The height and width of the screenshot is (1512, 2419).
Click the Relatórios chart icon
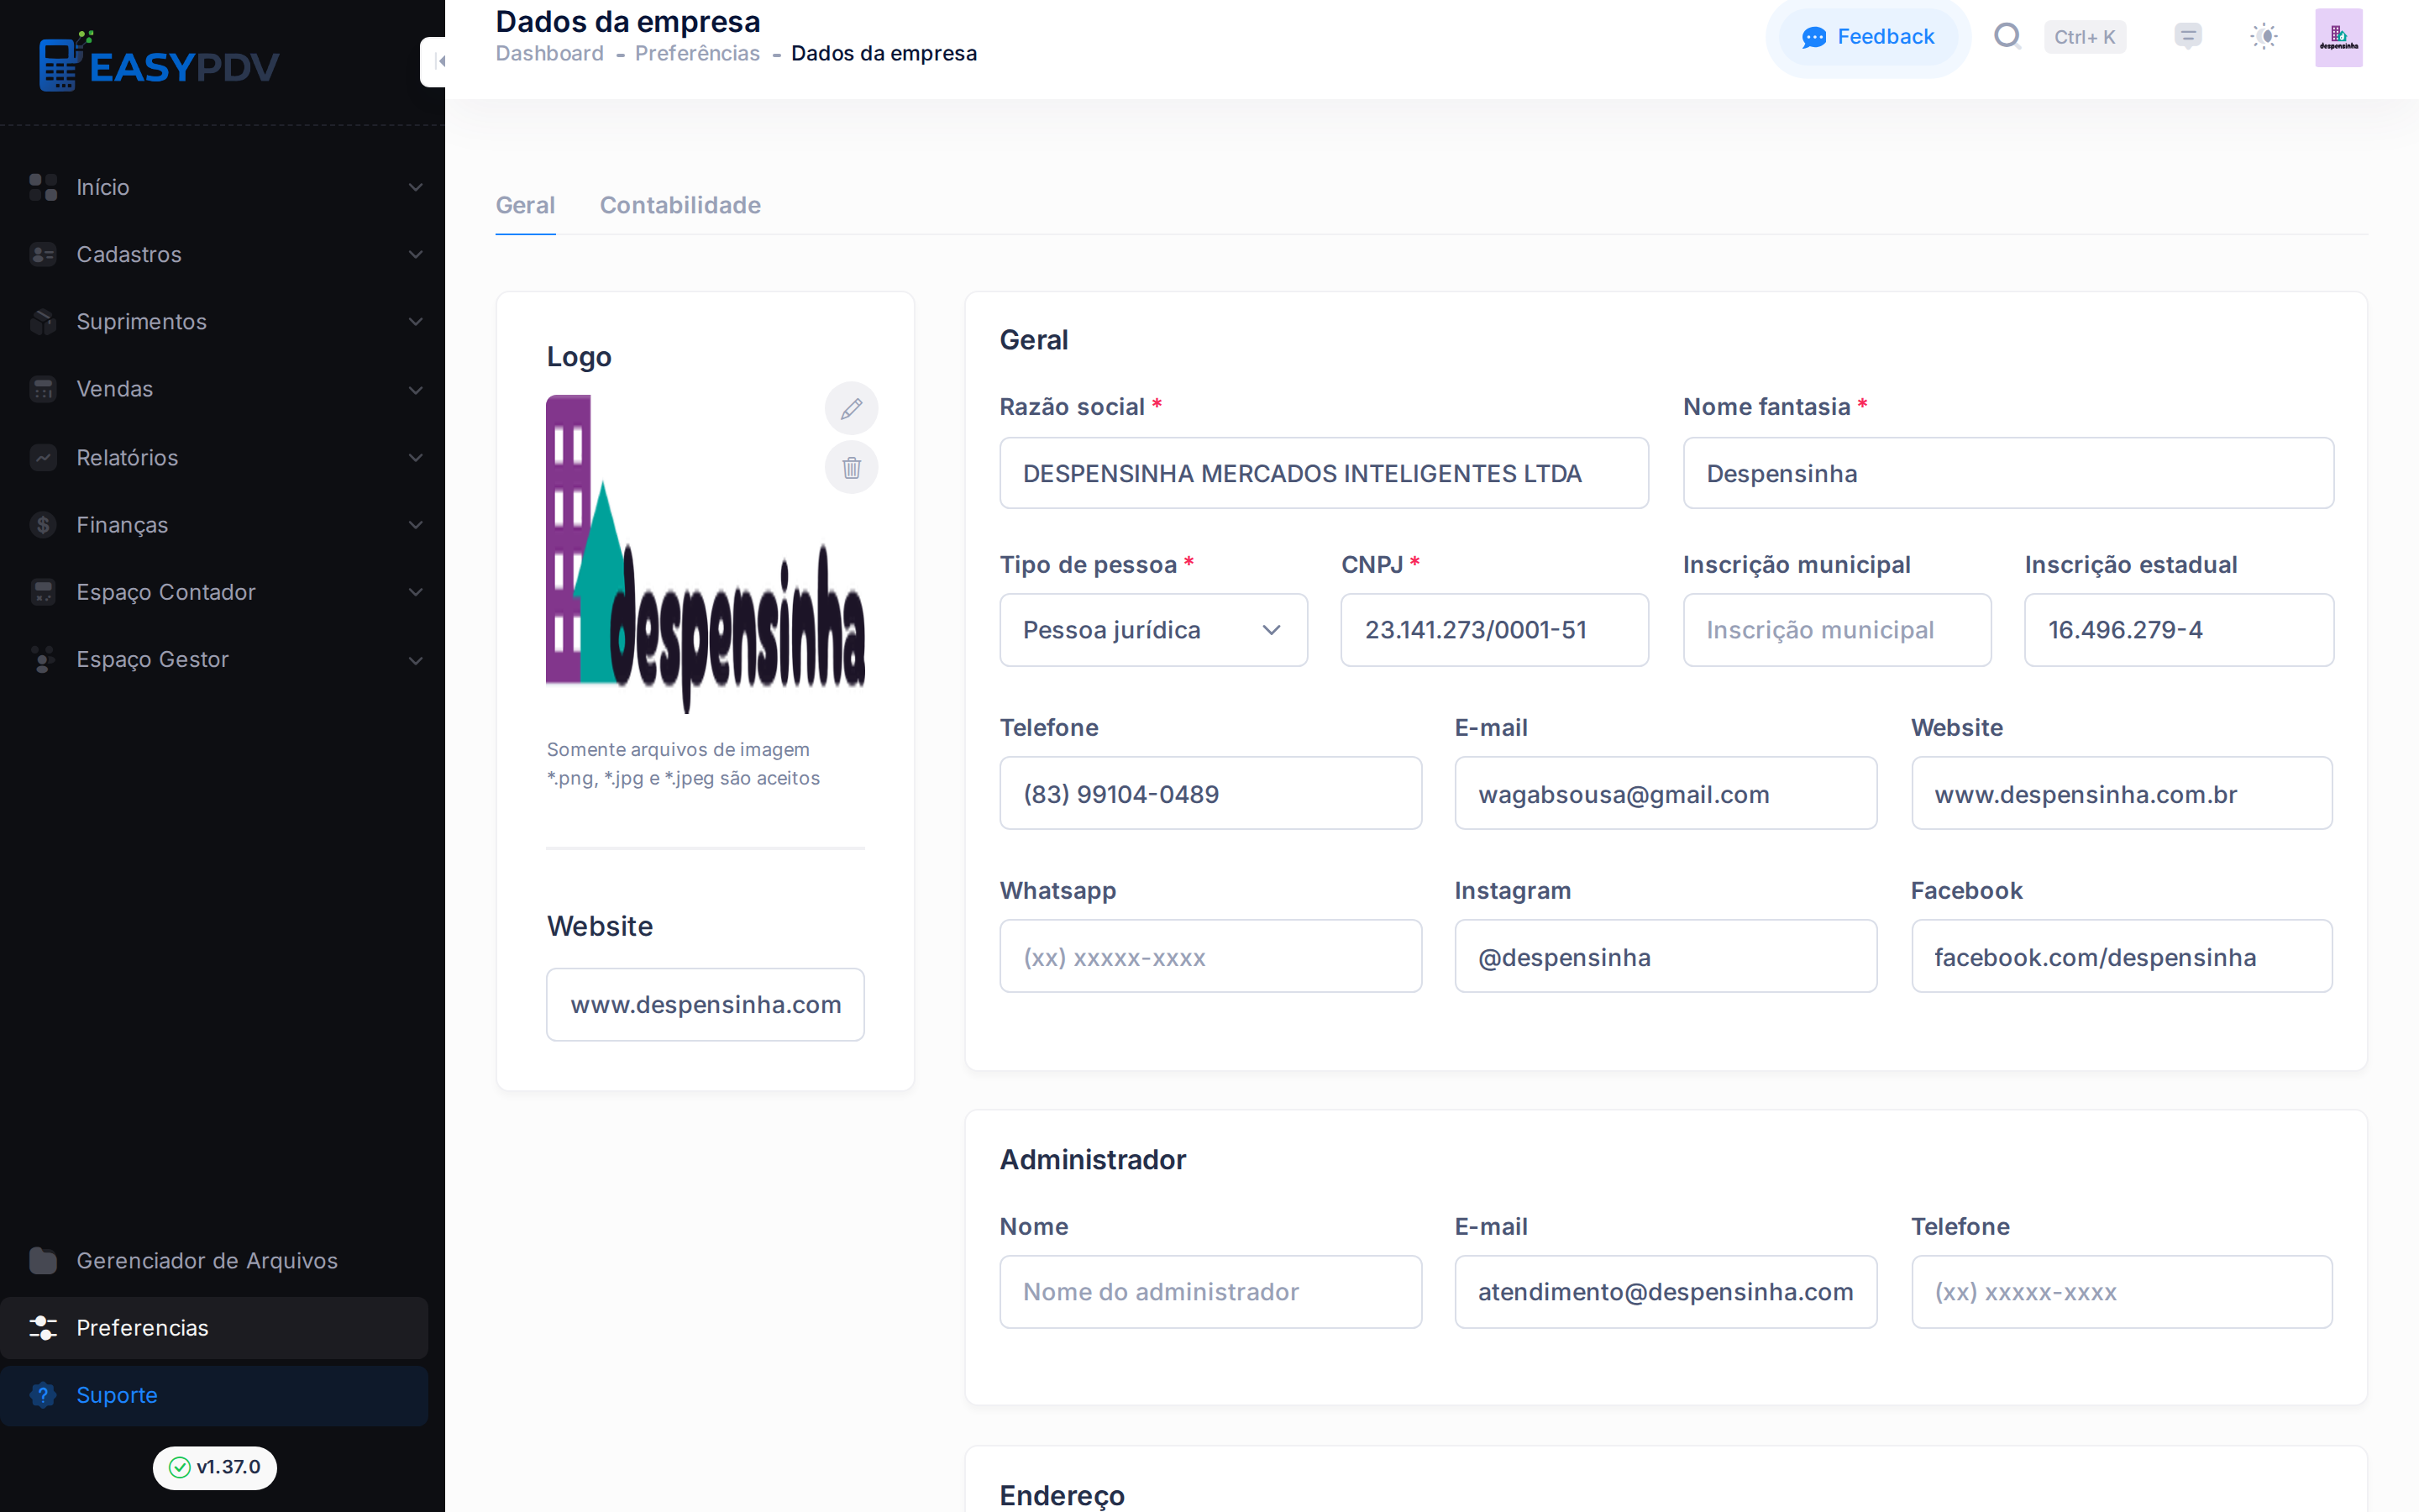pos(43,457)
